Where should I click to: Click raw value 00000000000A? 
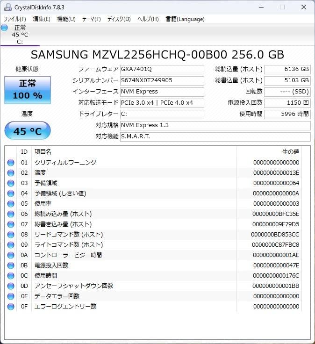click(x=276, y=193)
